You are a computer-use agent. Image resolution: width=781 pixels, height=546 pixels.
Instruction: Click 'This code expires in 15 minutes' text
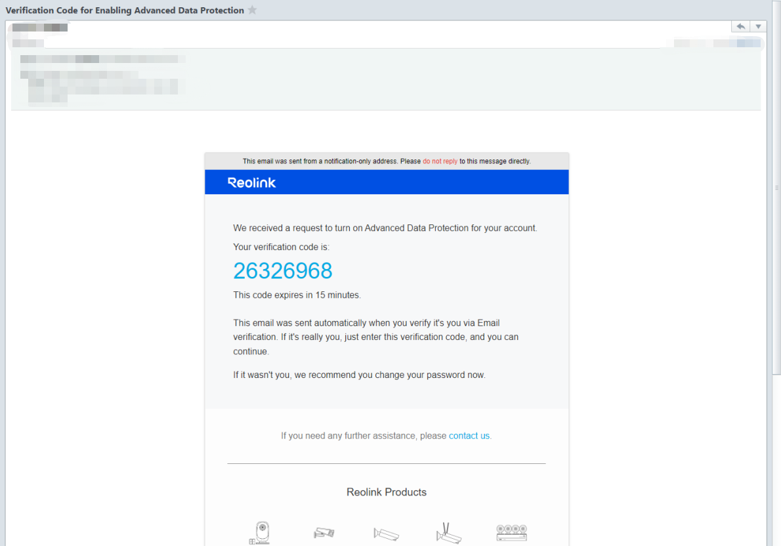[x=297, y=295]
